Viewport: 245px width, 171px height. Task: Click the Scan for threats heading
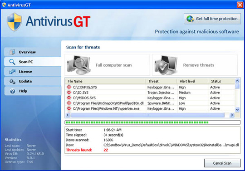[83, 47]
